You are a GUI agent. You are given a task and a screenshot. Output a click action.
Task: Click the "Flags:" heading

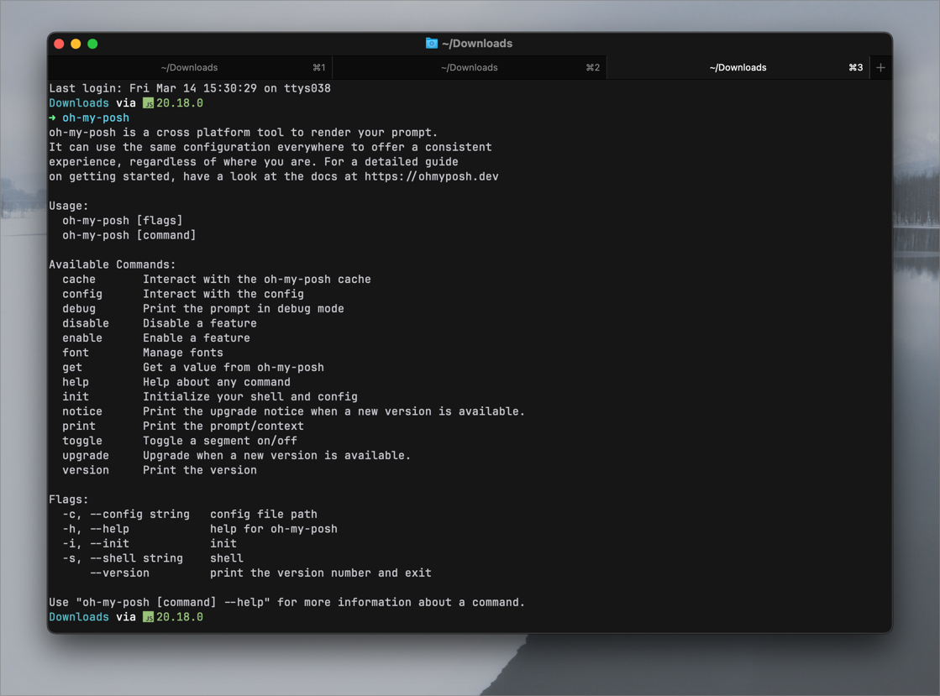(69, 500)
